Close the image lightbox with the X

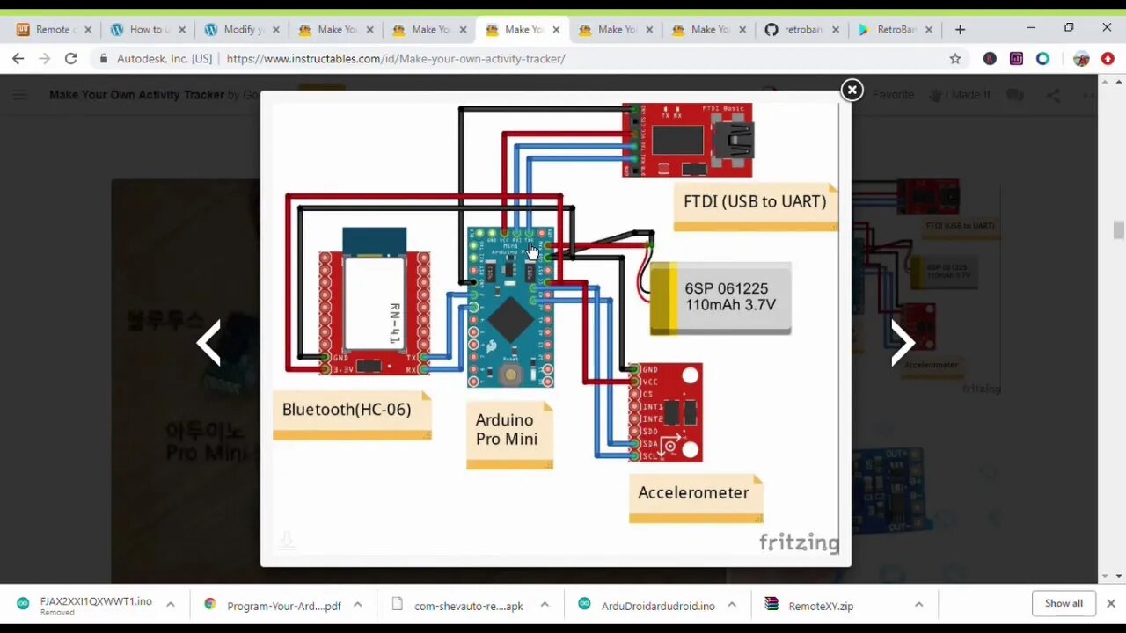[x=852, y=90]
